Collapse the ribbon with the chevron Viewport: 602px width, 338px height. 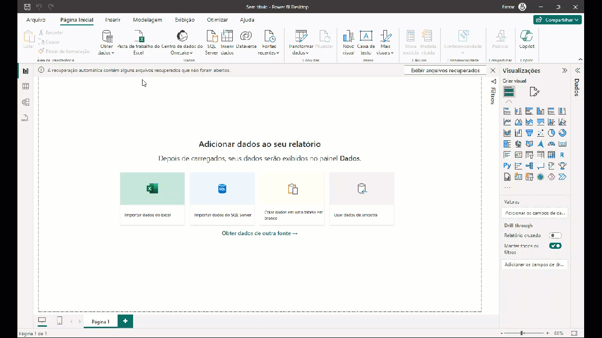tap(580, 59)
